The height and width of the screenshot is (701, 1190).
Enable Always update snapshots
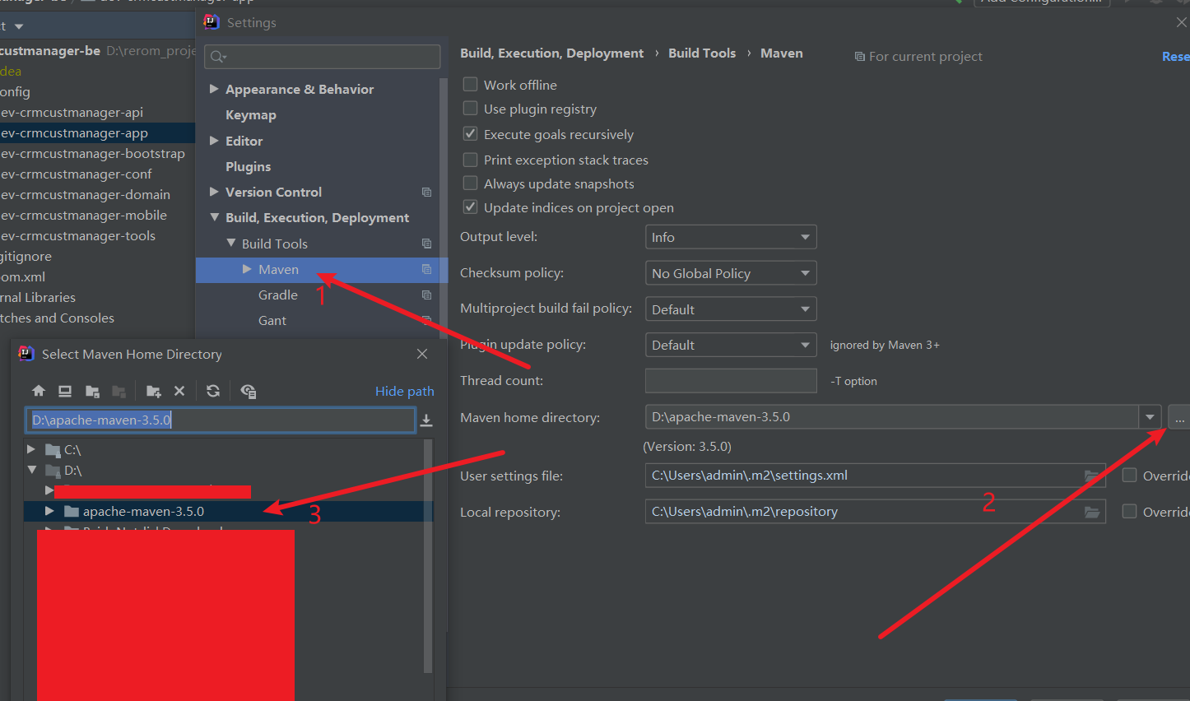[470, 183]
